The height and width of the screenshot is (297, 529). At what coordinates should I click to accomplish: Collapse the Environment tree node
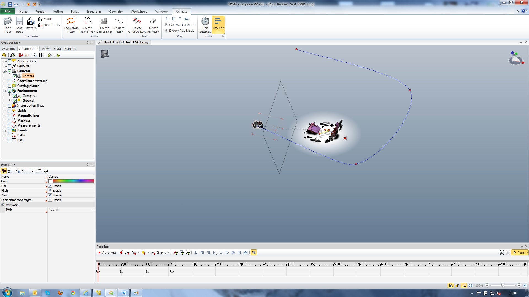4,91
